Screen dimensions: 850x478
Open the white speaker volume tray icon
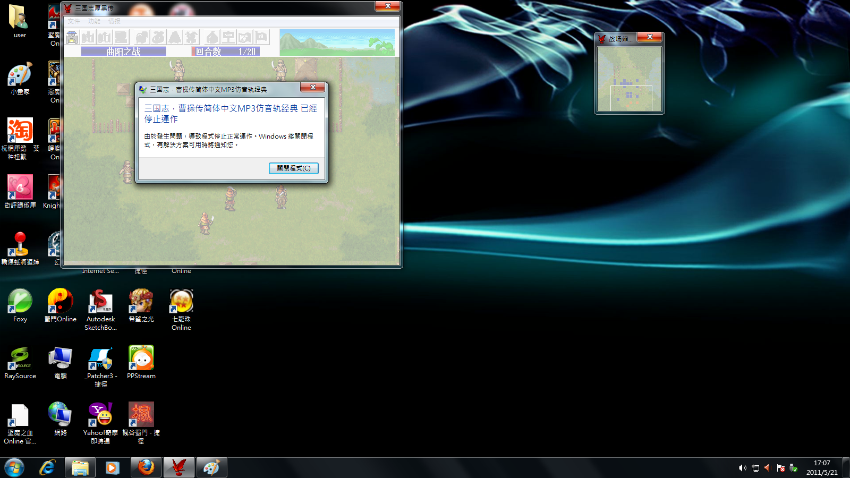click(x=742, y=468)
